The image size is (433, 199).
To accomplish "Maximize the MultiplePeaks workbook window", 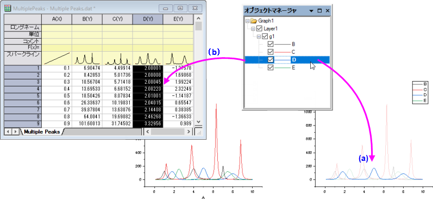I will [180, 8].
